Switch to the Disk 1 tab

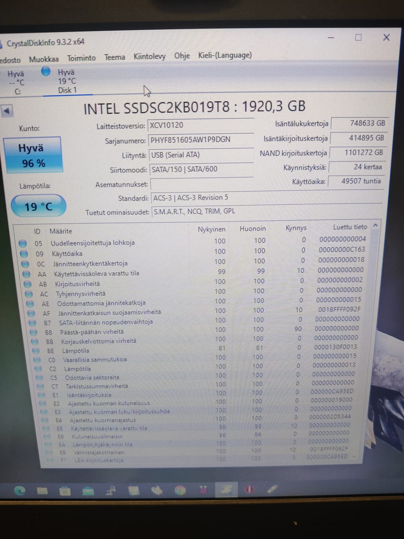coord(67,81)
